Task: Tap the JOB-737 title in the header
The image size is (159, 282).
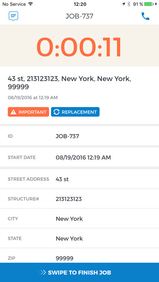Action: point(79,16)
